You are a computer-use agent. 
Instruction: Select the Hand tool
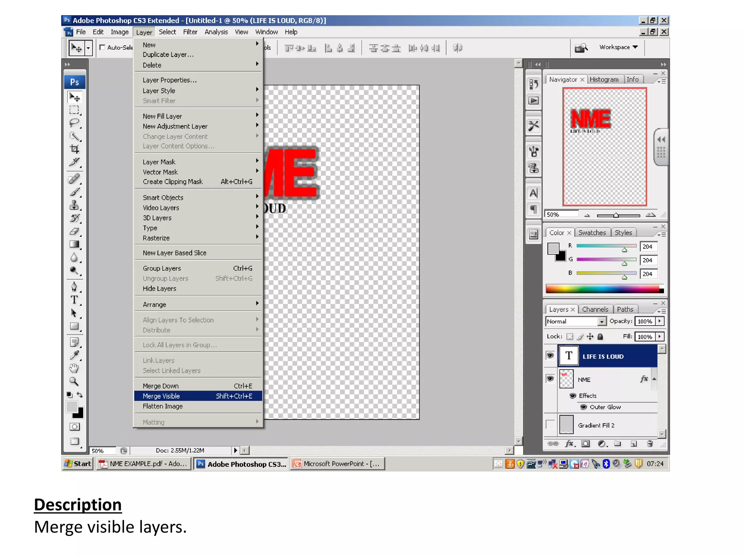(74, 368)
